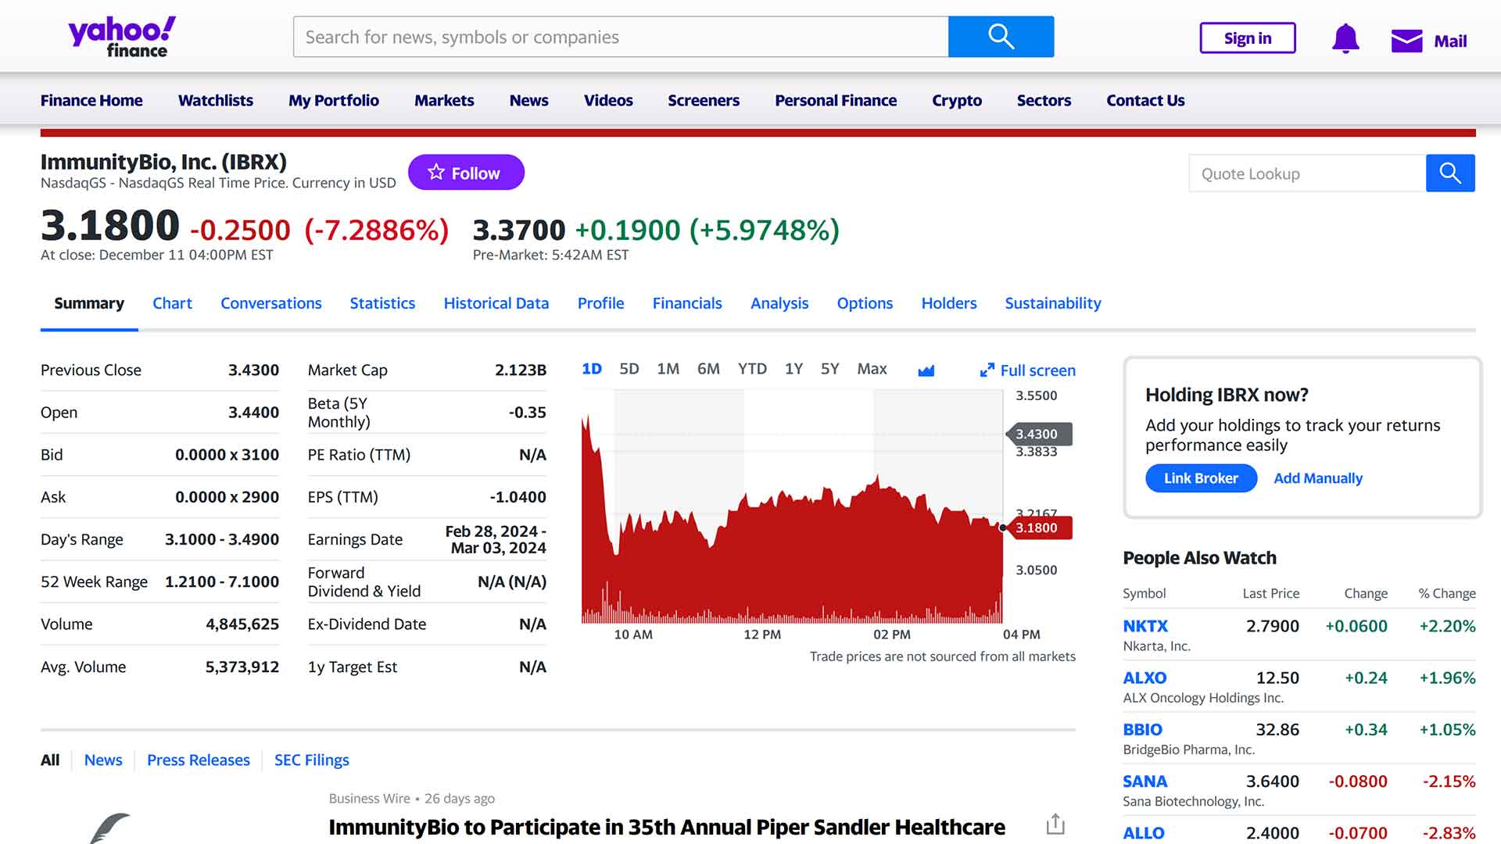Screen dimensions: 1501x844
Task: Click the Link Broker button
Action: 1201,478
